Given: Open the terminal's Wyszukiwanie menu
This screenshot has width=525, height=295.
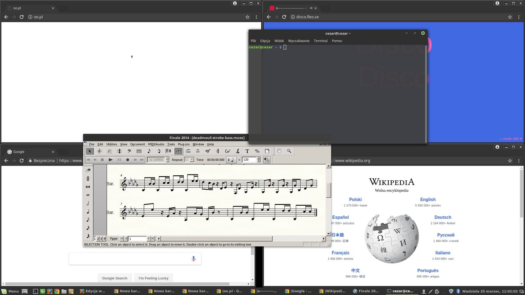Looking at the screenshot, I should coord(299,41).
